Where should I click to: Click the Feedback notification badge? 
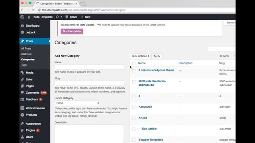click(41, 99)
